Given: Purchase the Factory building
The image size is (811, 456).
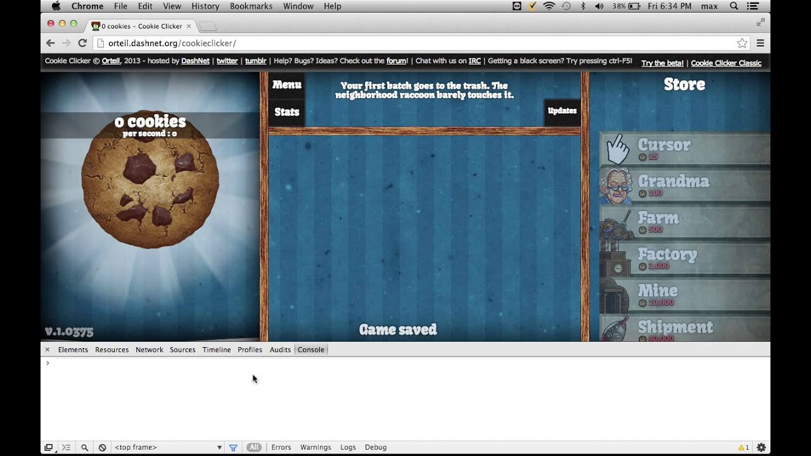Looking at the screenshot, I should (685, 259).
